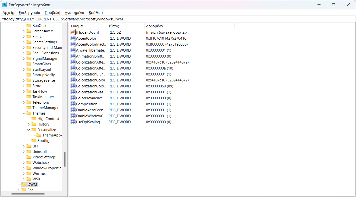Click the UseDpiScaling value icon
356x197 pixels.
73,122
